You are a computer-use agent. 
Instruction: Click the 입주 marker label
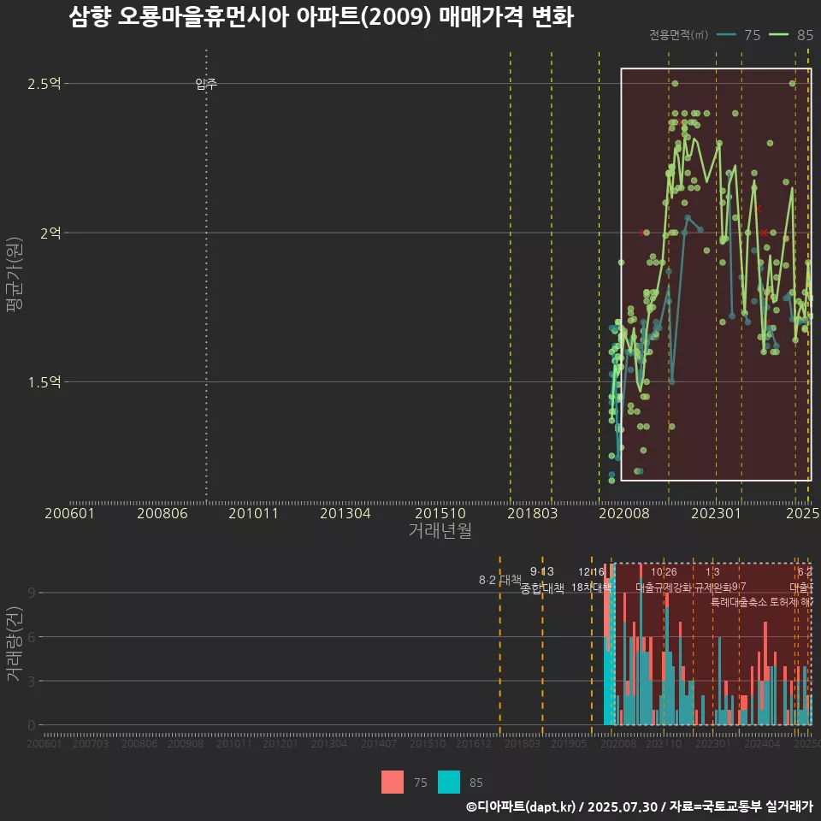206,84
